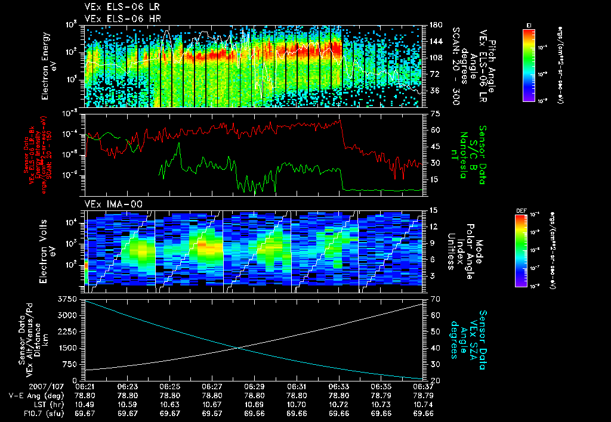The height and width of the screenshot is (422, 611).
Task: Click the 72 degree pitch angle tick
Action: (434, 74)
